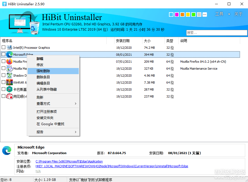Click the Microsoft Edge icon in the program list
Viewport: 248px width, 182px height.
9,54
